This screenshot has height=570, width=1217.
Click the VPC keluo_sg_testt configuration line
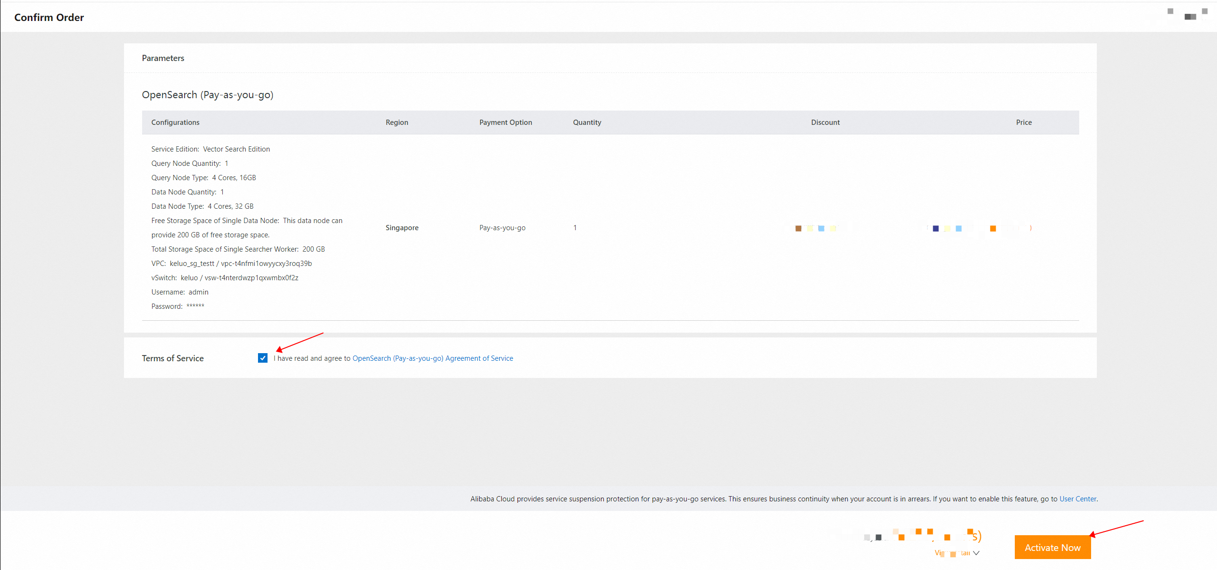click(x=231, y=264)
